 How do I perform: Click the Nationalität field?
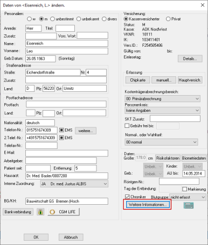point(40,122)
